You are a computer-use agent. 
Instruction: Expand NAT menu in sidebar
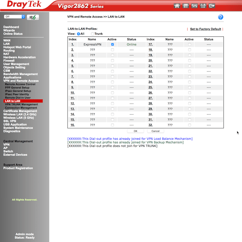coord(6,54)
